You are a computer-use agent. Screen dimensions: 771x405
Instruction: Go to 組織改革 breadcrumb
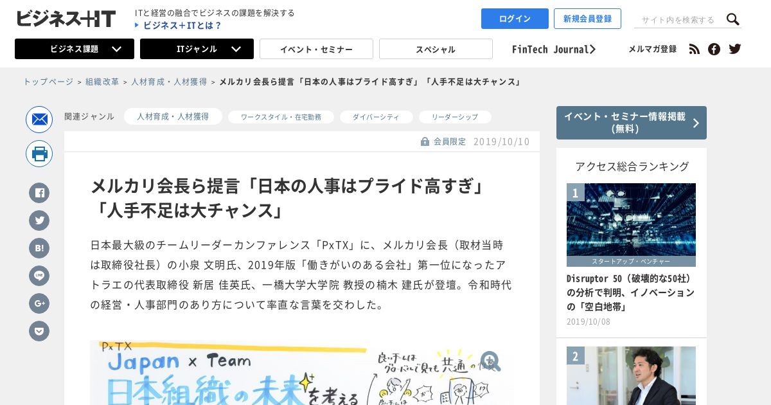click(102, 82)
